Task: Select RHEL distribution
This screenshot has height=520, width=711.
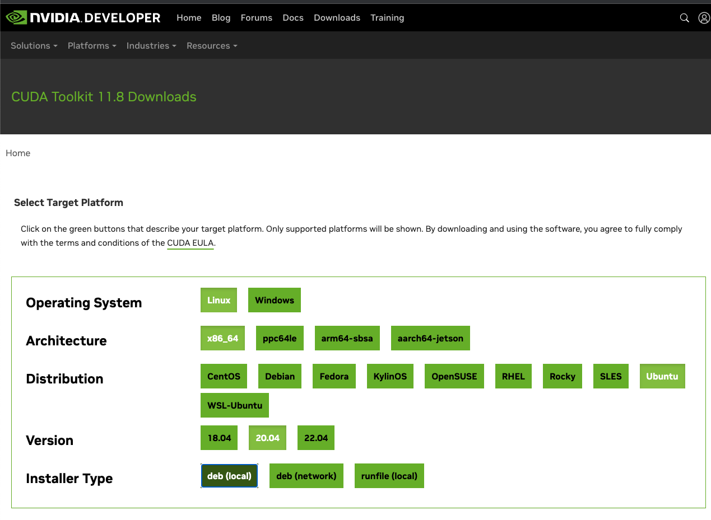Action: pos(513,376)
